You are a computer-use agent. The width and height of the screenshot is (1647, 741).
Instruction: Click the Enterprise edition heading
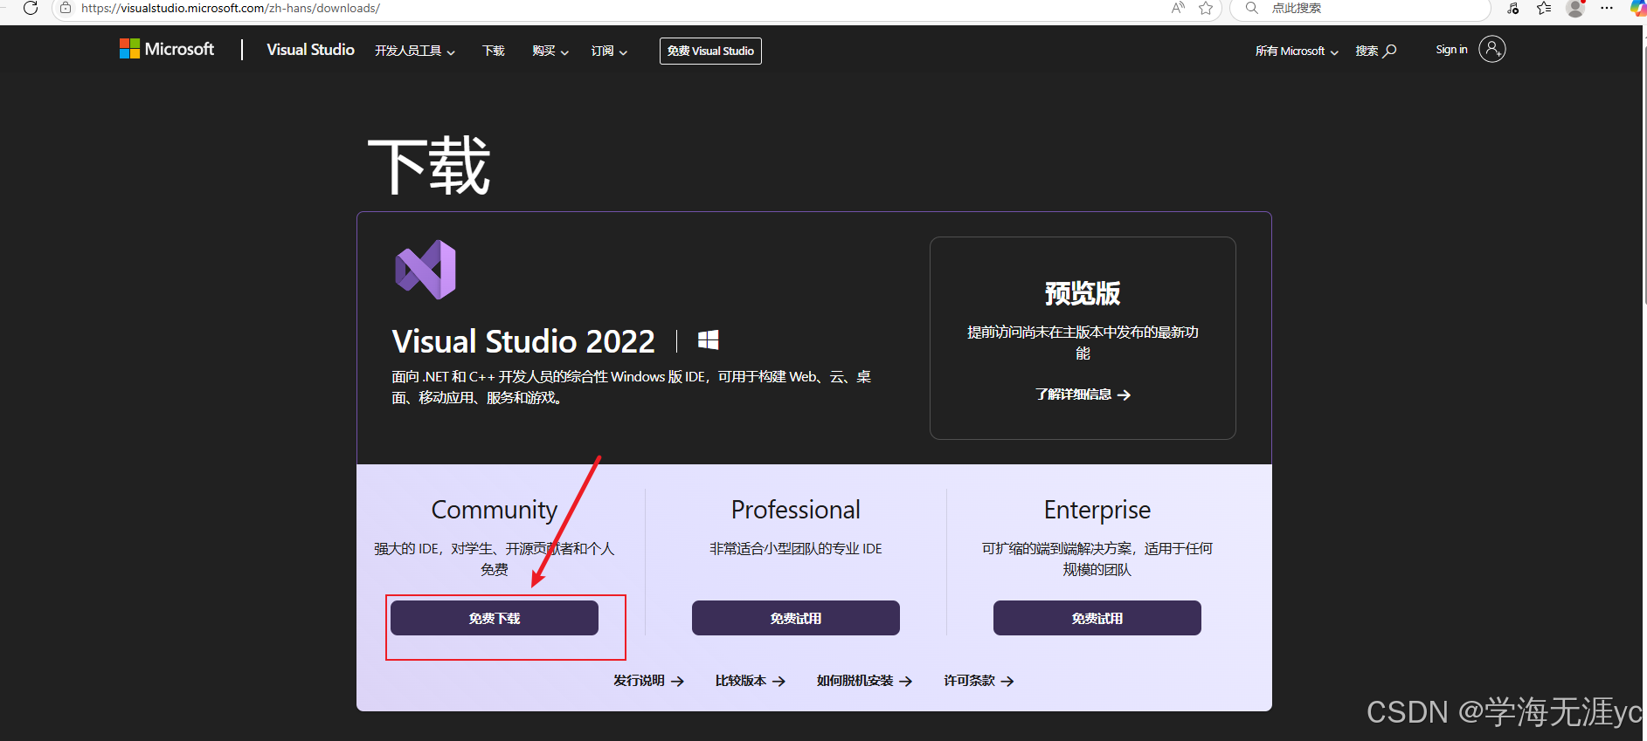tap(1097, 510)
